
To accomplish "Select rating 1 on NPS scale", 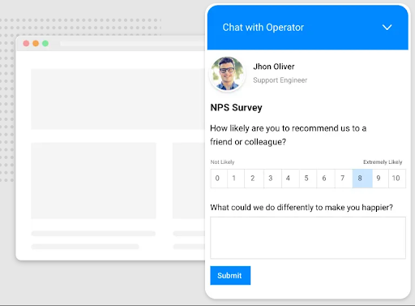I will [236, 179].
